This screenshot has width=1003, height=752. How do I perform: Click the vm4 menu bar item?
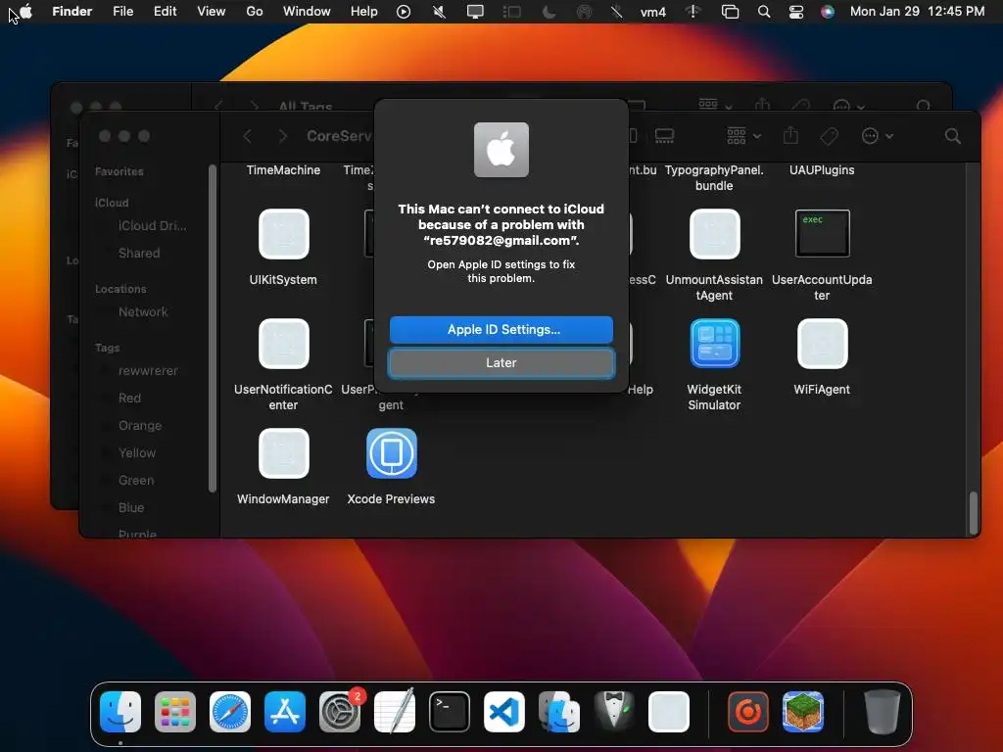[653, 12]
